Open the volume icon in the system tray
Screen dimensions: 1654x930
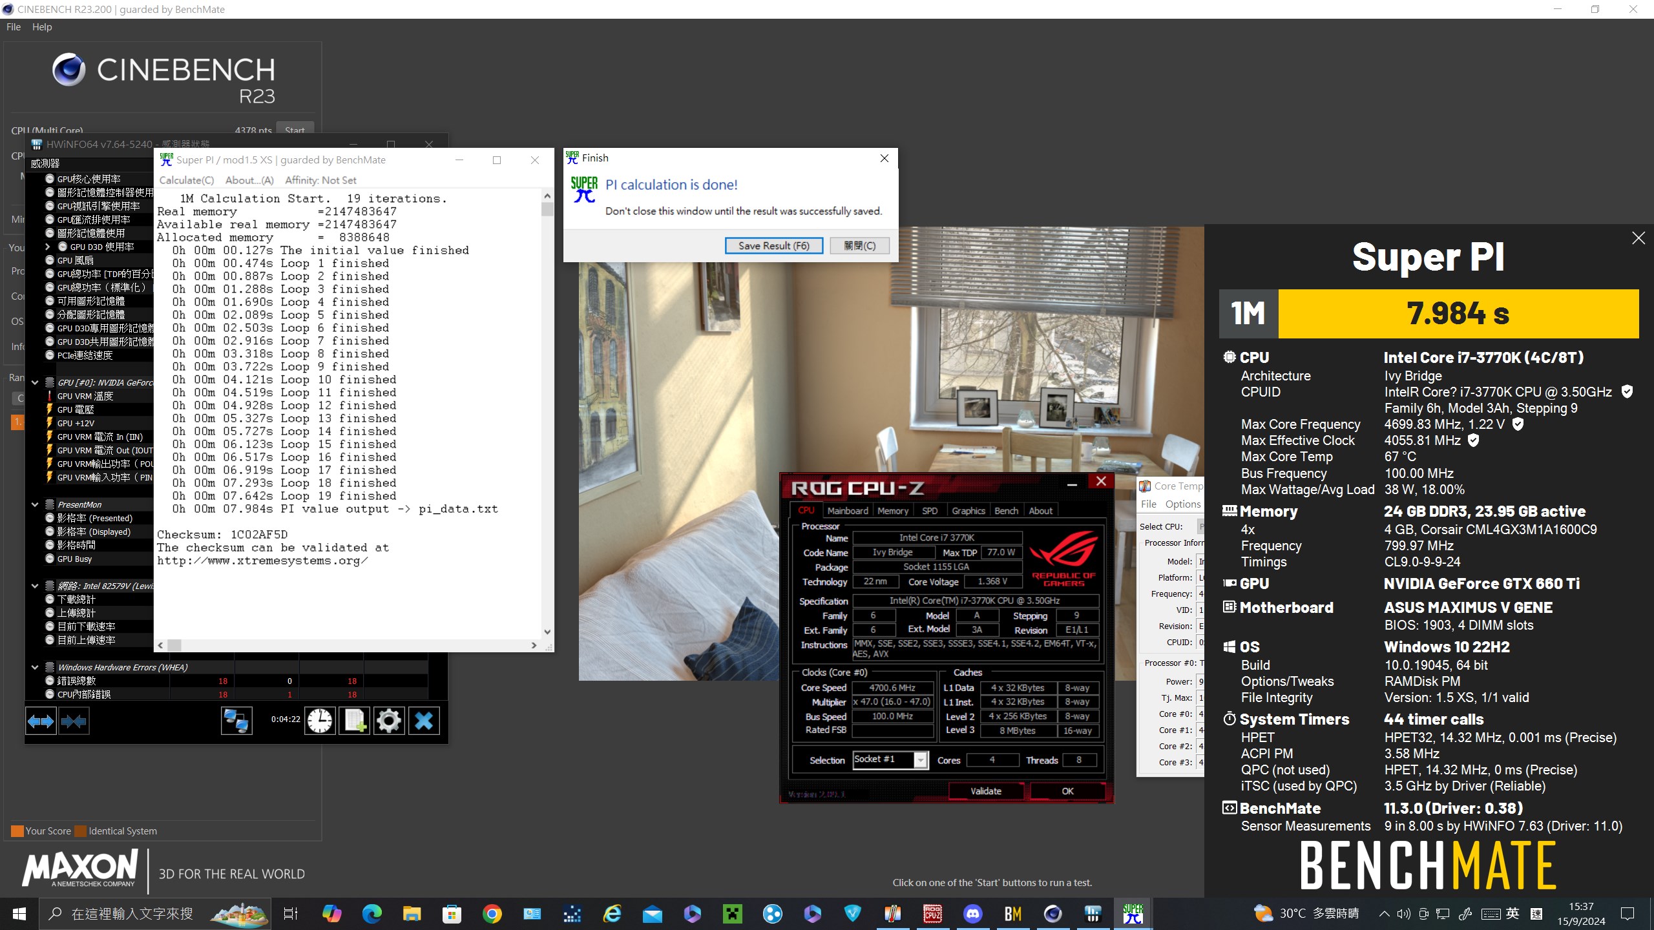(x=1403, y=914)
